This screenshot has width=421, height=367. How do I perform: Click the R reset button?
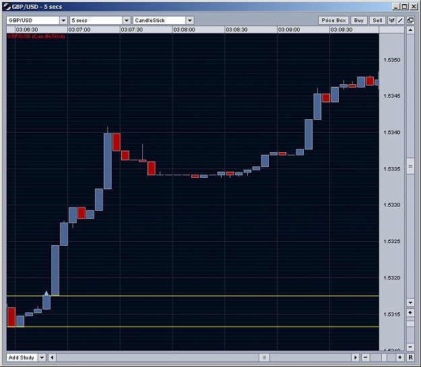(410, 358)
